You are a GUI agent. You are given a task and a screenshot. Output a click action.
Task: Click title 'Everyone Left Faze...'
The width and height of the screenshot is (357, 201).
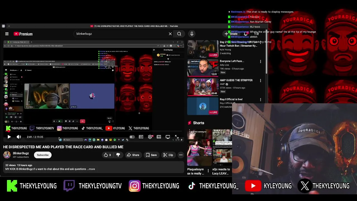(232, 61)
